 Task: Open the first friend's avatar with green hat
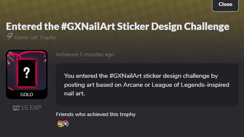point(60,124)
